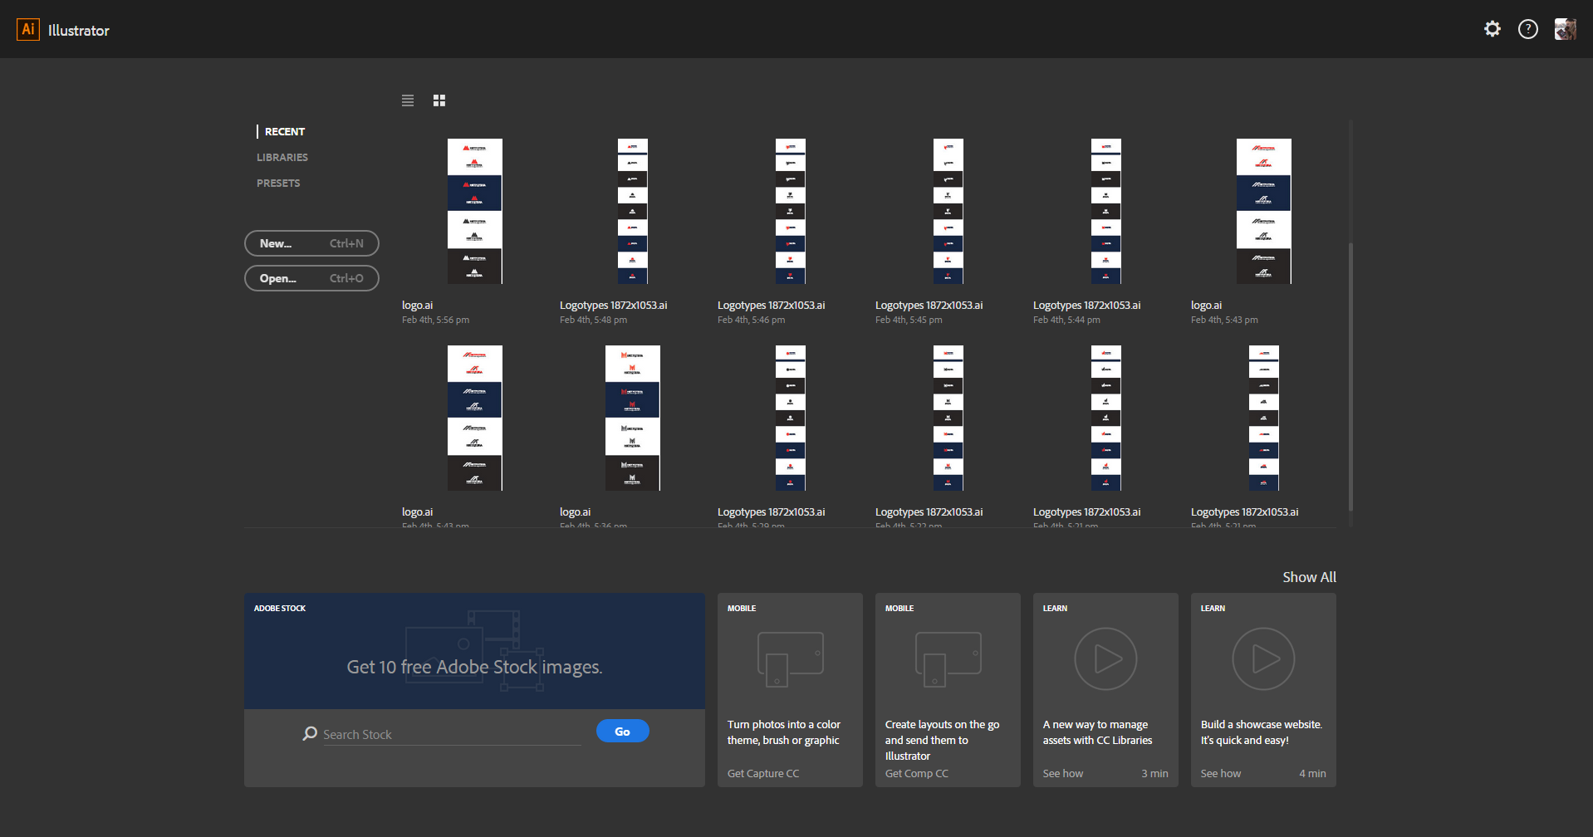Open the user profile avatar
This screenshot has height=837, width=1593.
[1566, 29]
